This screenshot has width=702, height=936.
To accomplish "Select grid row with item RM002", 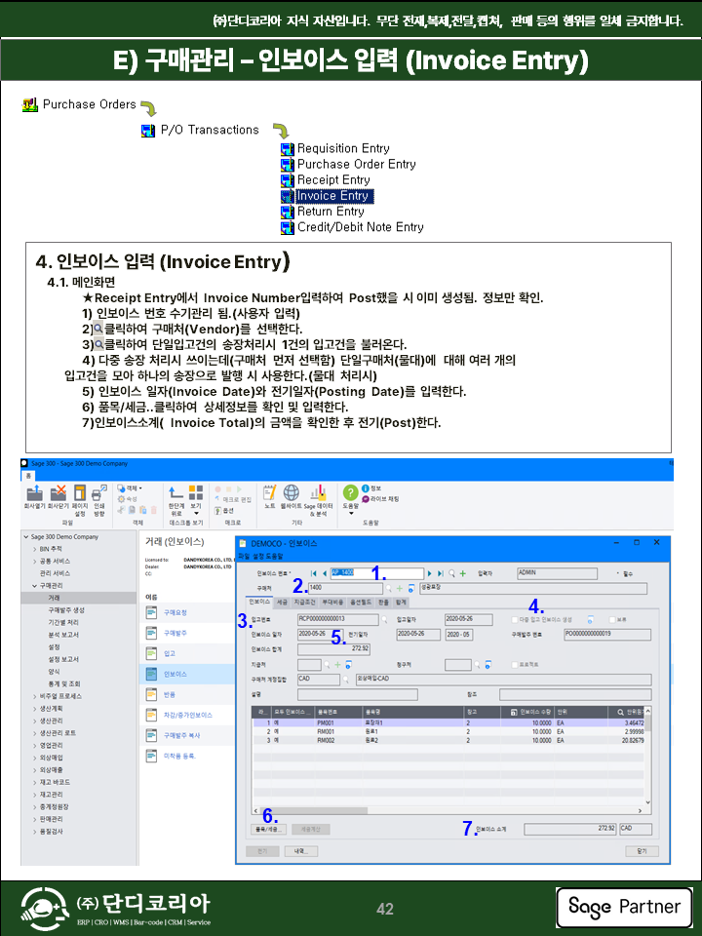I will pyautogui.click(x=449, y=740).
